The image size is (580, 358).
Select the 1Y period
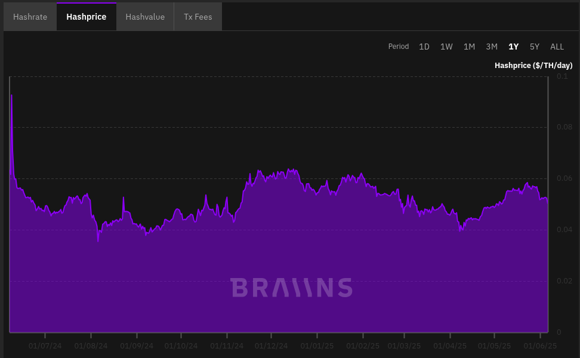coord(513,47)
